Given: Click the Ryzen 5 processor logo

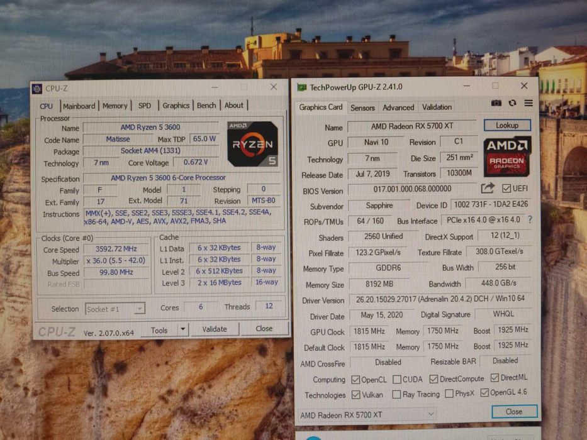Looking at the screenshot, I should click(x=253, y=144).
